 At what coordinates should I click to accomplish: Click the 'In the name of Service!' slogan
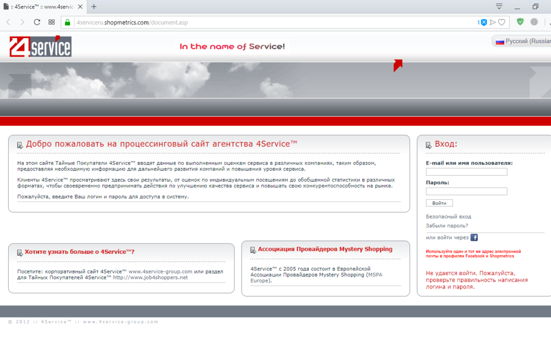232,46
